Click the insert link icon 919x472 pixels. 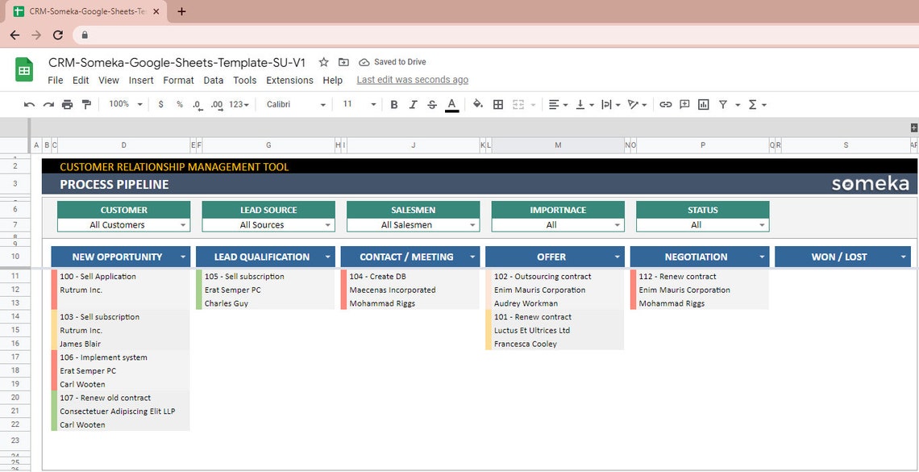pyautogui.click(x=665, y=104)
